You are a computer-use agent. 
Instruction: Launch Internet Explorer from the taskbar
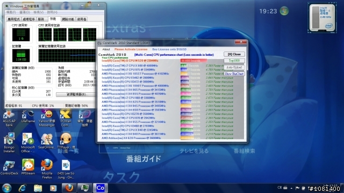click(x=22, y=188)
